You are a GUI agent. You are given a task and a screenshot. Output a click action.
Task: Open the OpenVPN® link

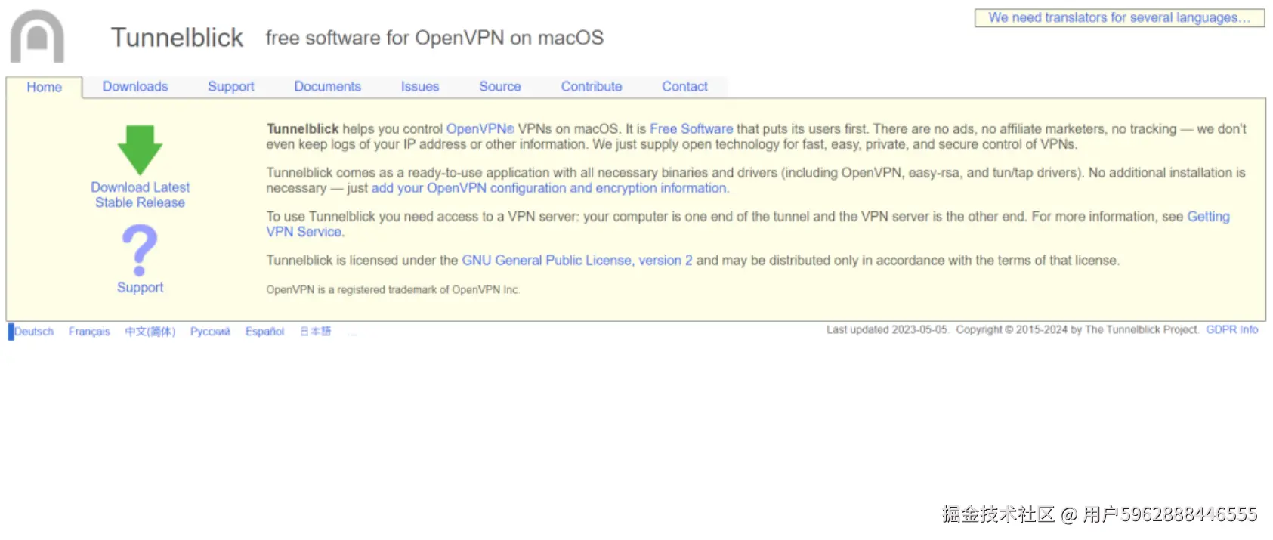[x=480, y=129]
